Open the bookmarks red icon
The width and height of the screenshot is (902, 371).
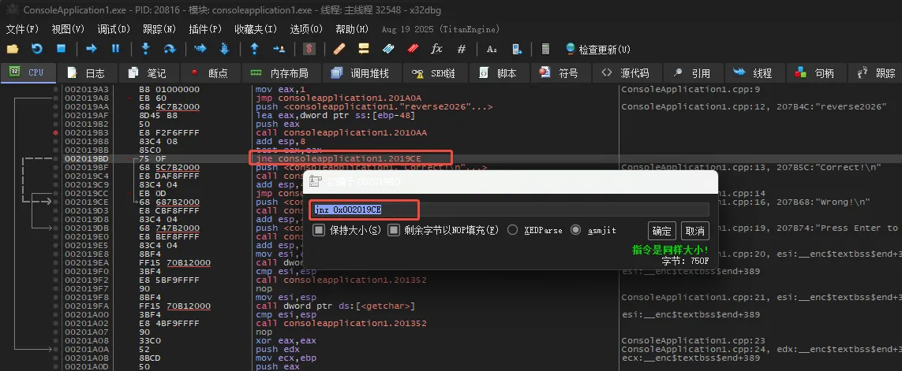(x=413, y=49)
